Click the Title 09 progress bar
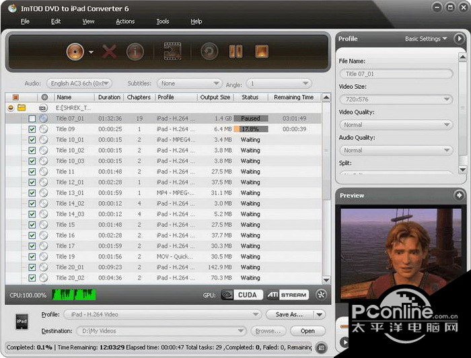The width and height of the screenshot is (471, 358). tap(251, 129)
